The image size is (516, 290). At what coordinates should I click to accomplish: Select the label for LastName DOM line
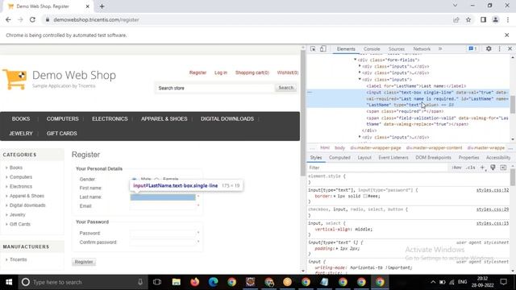click(416, 86)
